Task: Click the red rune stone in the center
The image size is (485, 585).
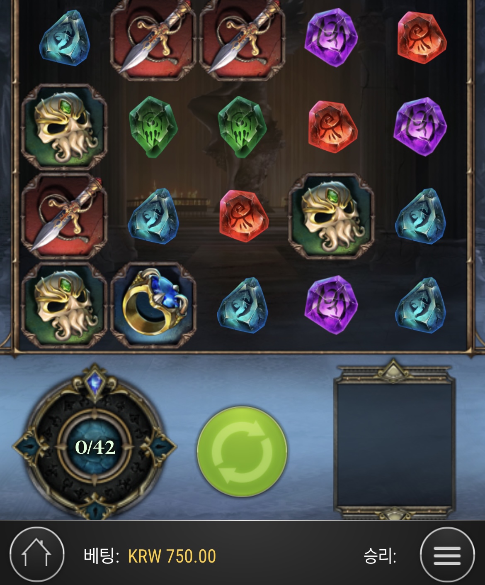Action: (243, 216)
